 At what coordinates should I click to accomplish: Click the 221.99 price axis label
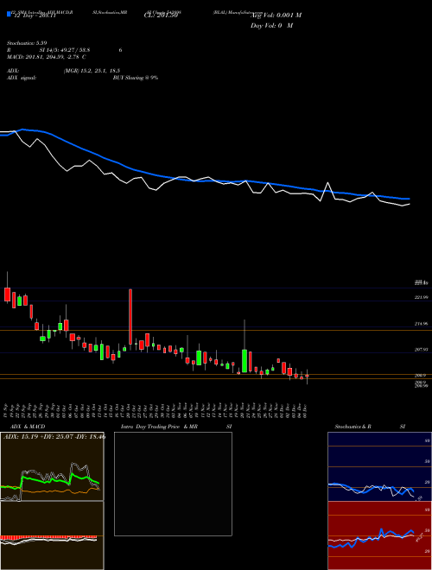click(x=421, y=297)
